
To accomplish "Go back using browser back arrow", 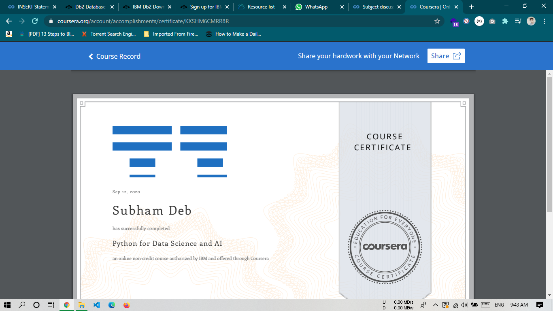I will pyautogui.click(x=9, y=21).
